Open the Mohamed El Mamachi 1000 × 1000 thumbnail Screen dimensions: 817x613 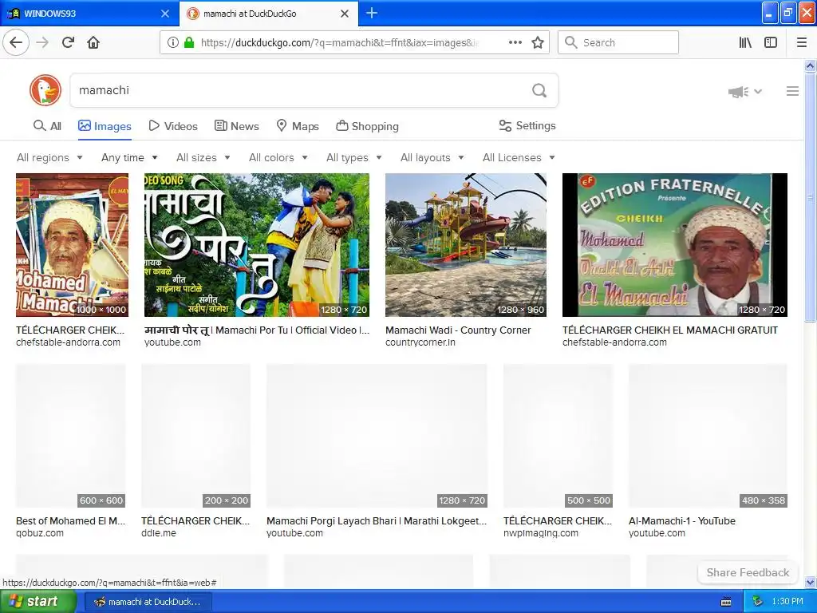point(72,245)
